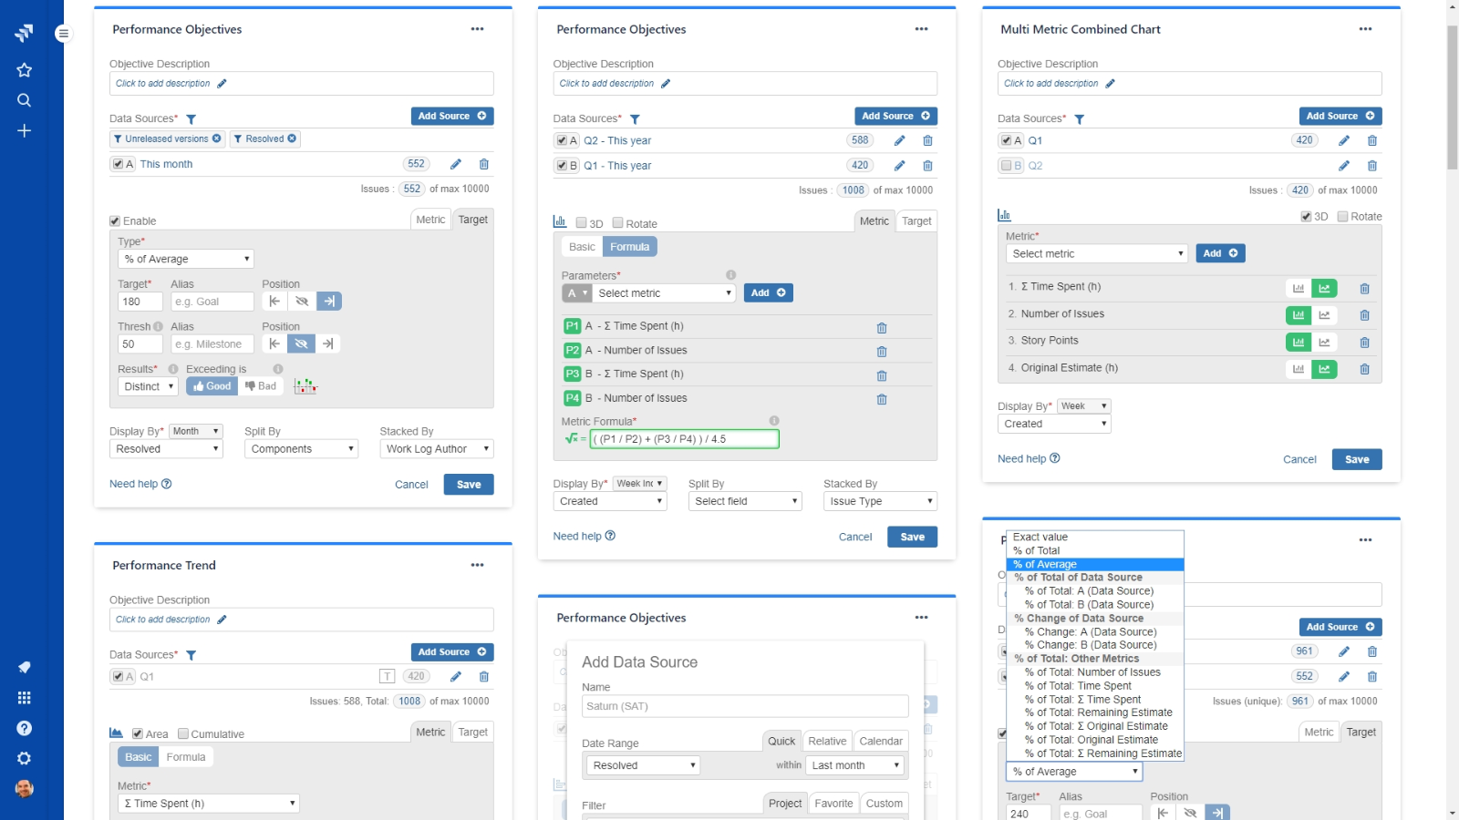The height and width of the screenshot is (820, 1459).
Task: Open the Data Sources filter funnel icon
Action: 191,118
